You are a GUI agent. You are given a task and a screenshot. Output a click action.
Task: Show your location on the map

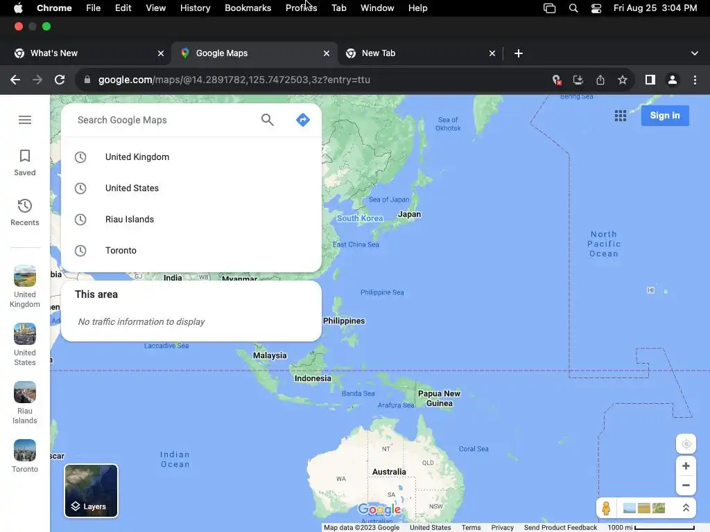coord(686,444)
